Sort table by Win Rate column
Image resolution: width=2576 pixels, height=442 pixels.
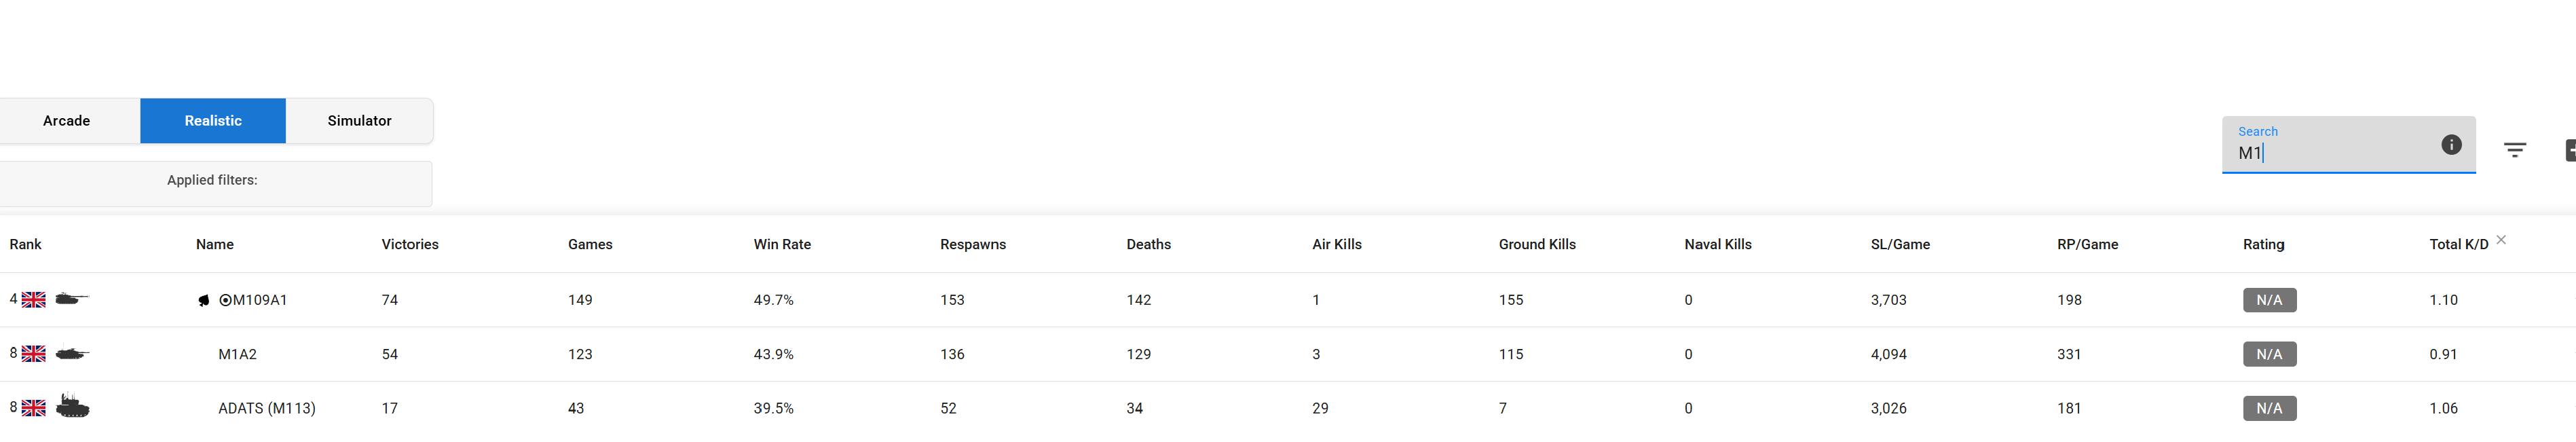pyautogui.click(x=782, y=244)
